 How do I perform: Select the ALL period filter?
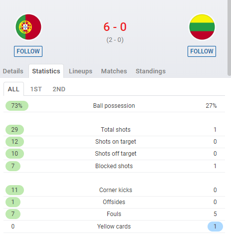point(13,89)
